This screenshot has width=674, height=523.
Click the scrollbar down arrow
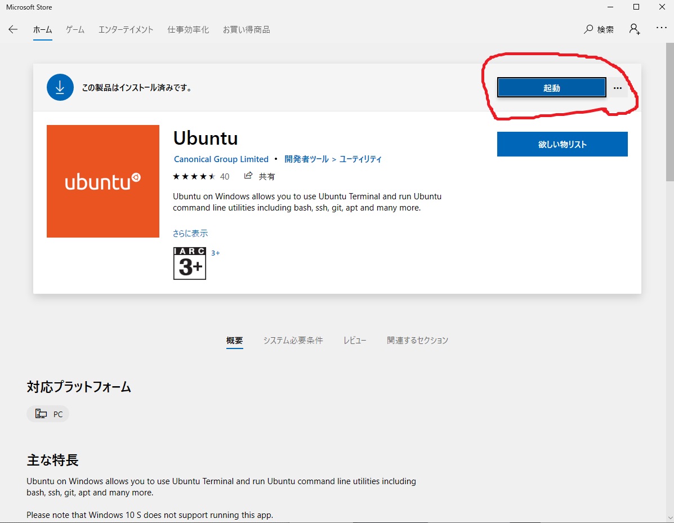669,518
